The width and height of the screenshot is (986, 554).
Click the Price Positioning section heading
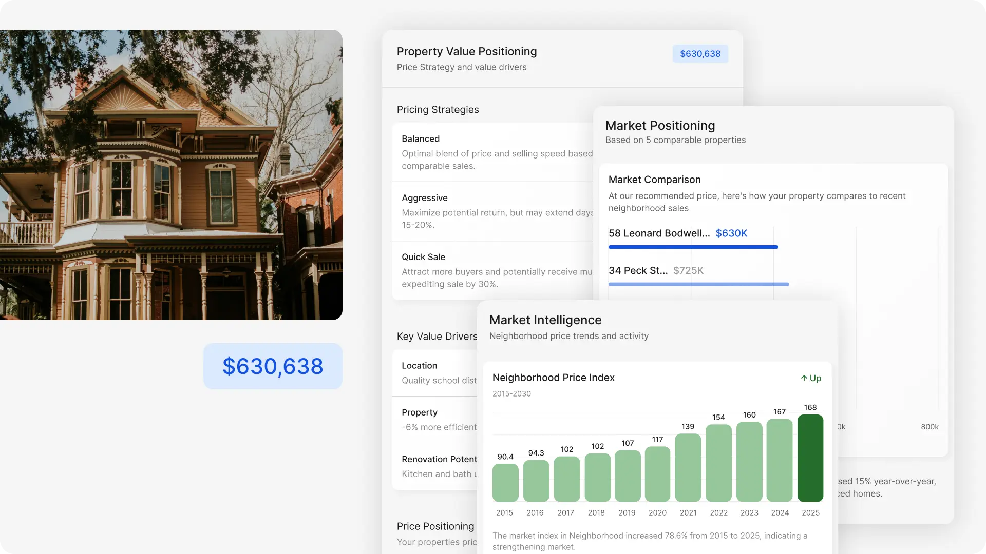435,526
